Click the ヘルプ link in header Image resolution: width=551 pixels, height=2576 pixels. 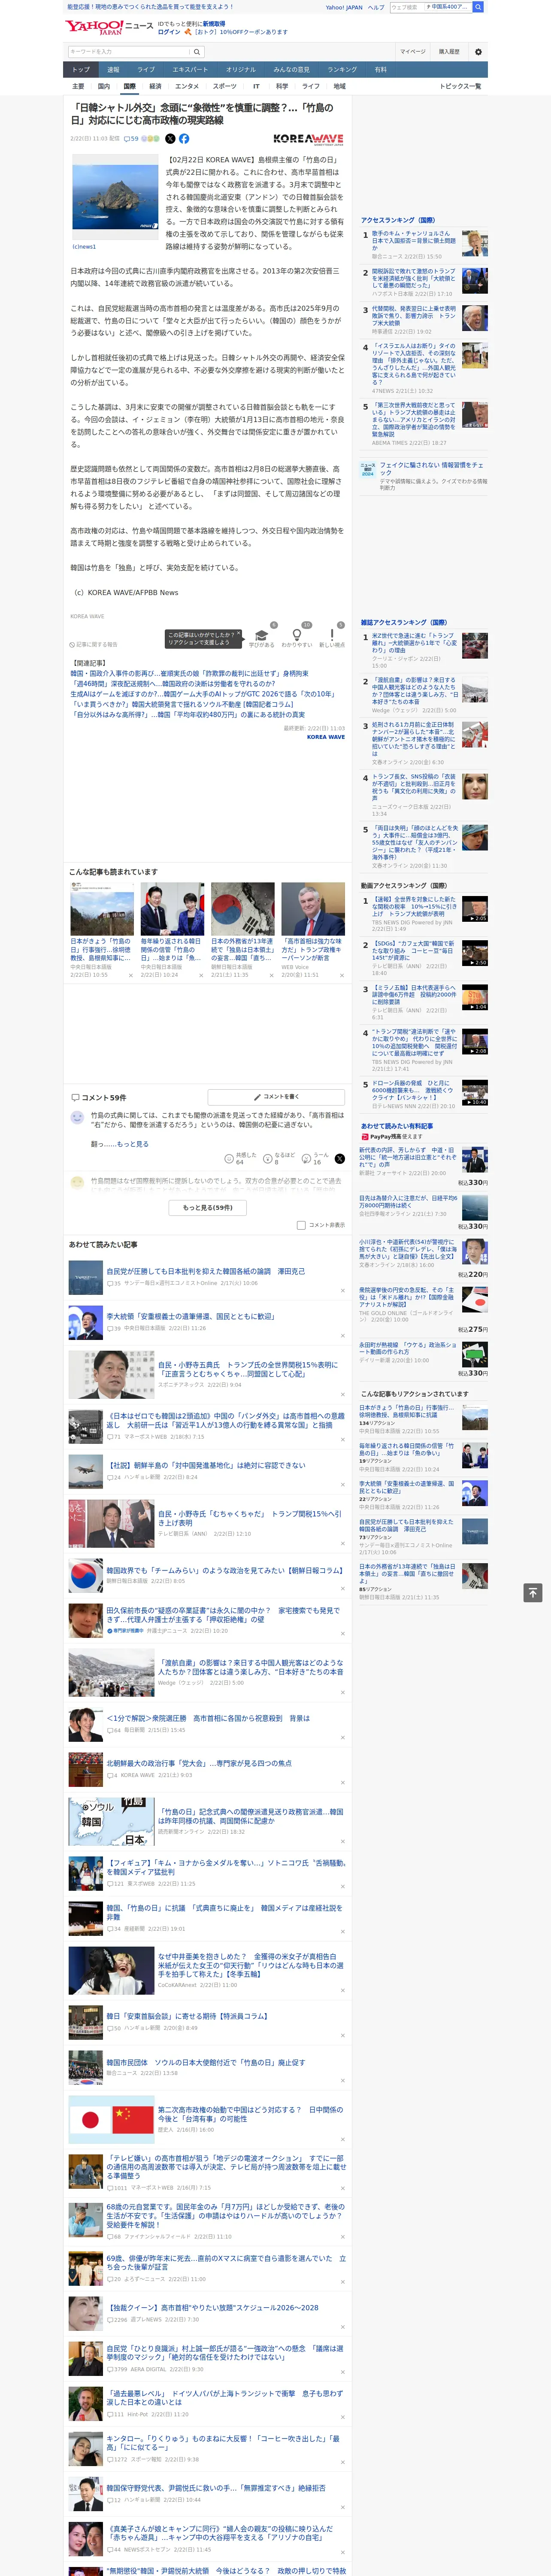coord(375,7)
